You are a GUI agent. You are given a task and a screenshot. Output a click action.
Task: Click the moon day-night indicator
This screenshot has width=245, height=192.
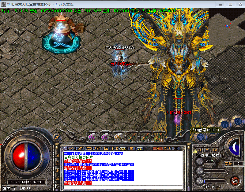pyautogui.click(x=234, y=147)
